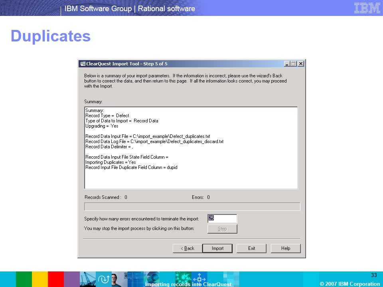383x287 pixels.
Task: Select the 'Record Type = Defect' summary line
Action: (x=107, y=116)
